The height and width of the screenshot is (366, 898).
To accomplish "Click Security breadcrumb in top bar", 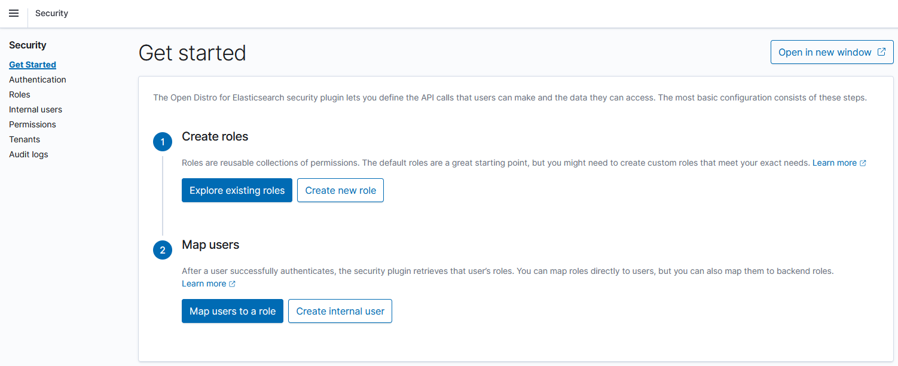I will point(51,13).
